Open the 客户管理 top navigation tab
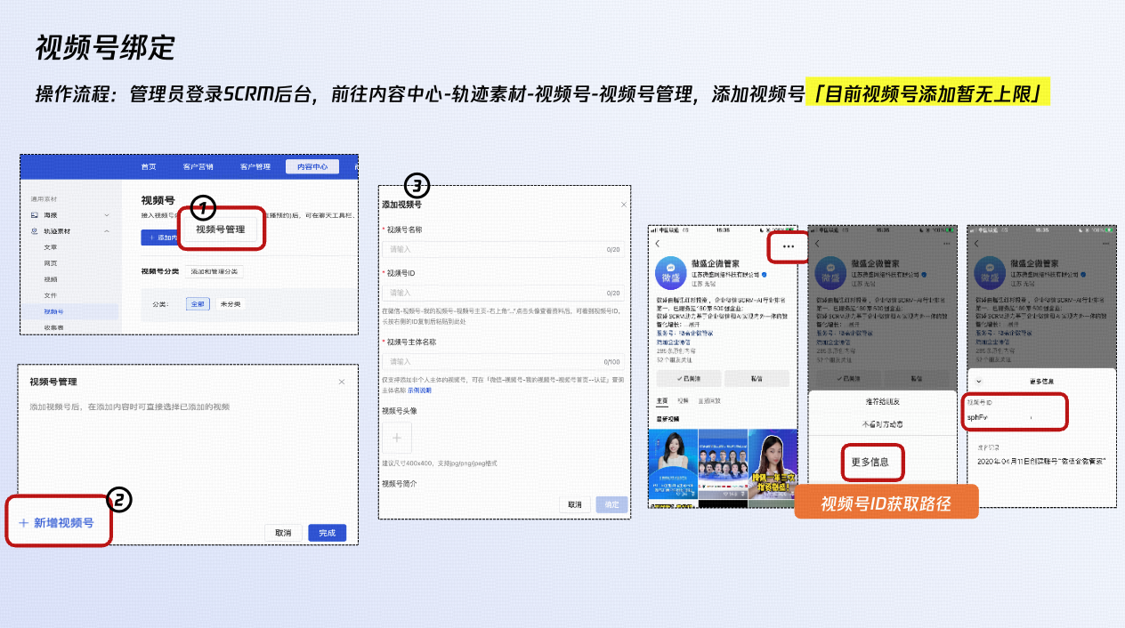Screen dimensions: 1125x628 255,166
